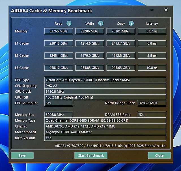Screen dimensions: 181x171
Task: Close window using title bar X
Action: coord(166,10)
